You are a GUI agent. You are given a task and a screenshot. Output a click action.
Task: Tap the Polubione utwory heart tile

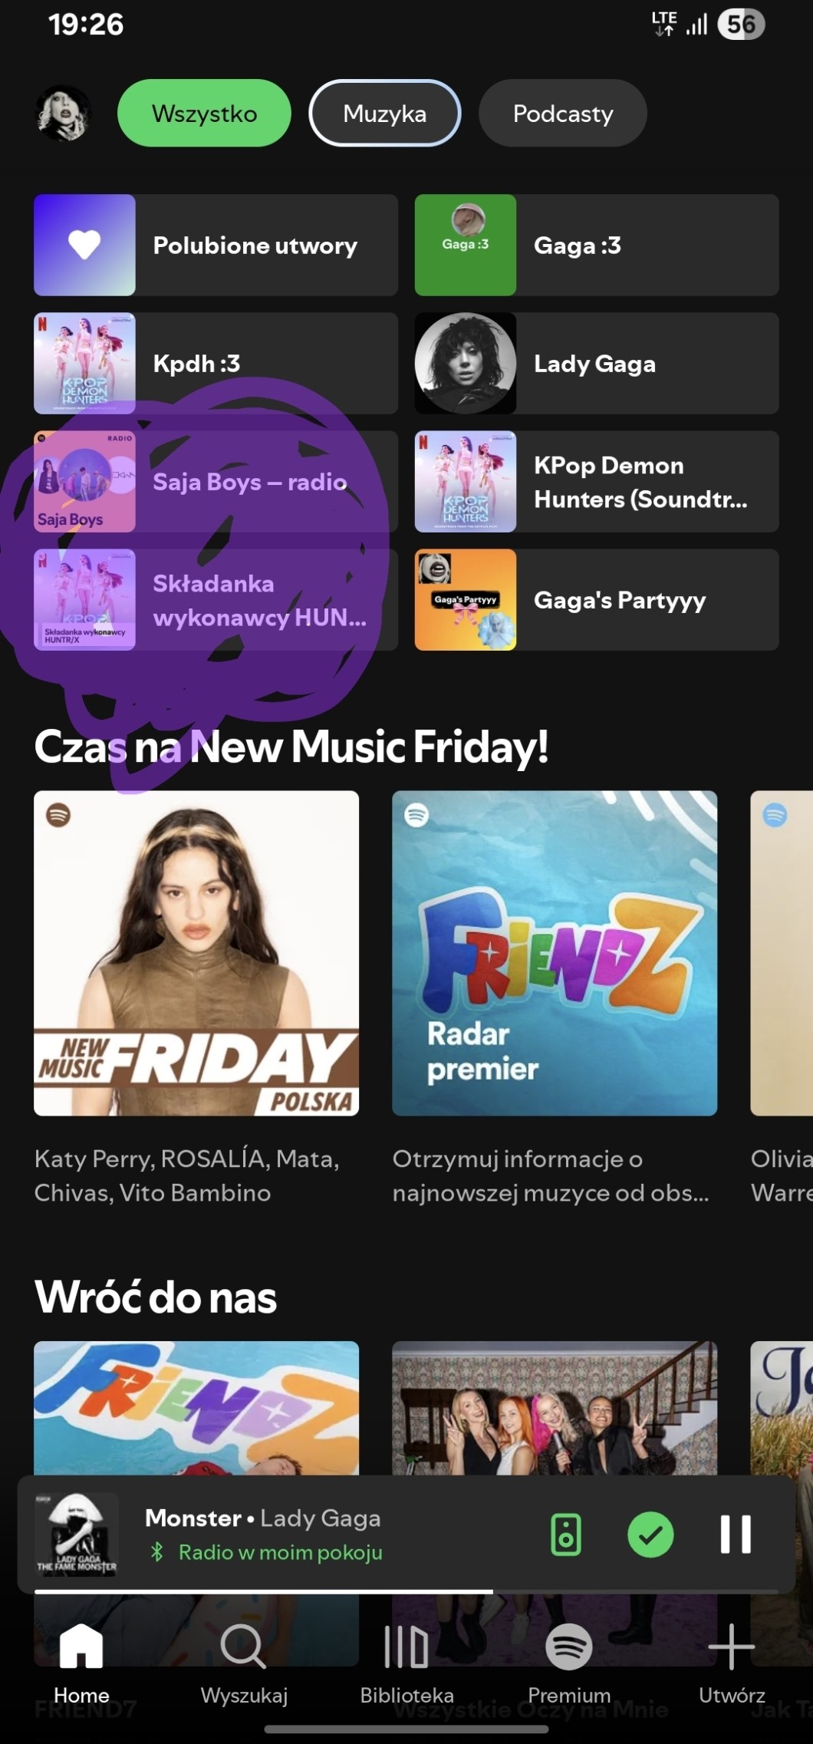[x=216, y=245]
